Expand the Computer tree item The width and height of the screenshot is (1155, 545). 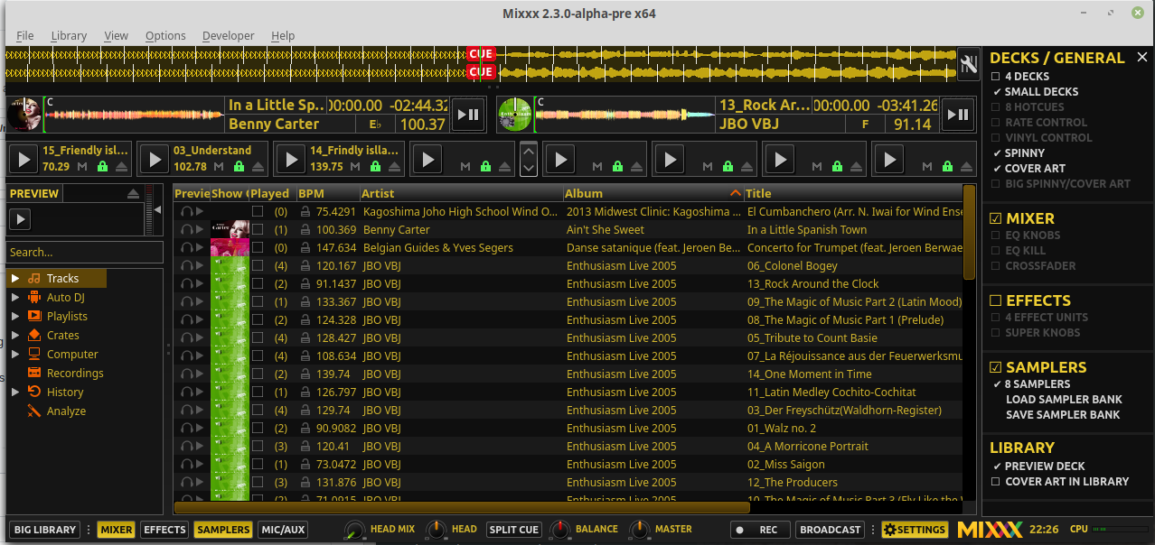point(15,355)
